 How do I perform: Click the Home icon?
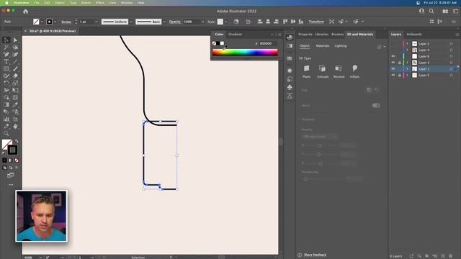pos(26,12)
